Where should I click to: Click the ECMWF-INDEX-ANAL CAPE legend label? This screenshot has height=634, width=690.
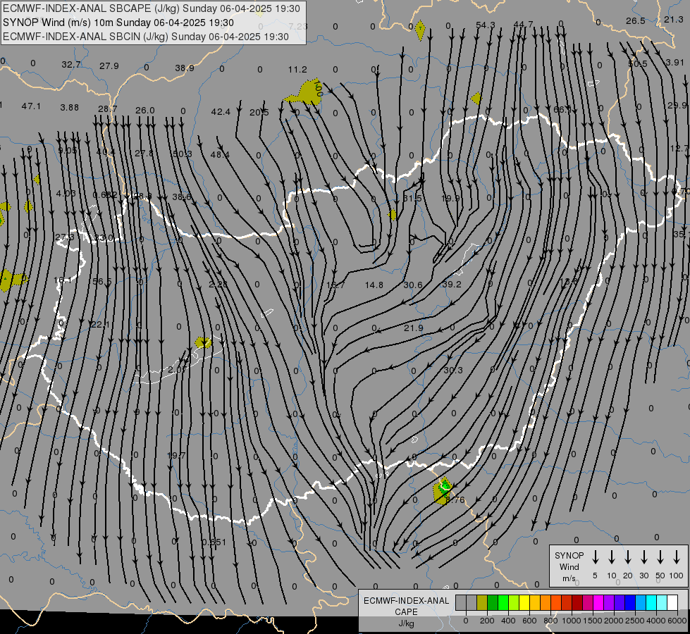(x=406, y=611)
